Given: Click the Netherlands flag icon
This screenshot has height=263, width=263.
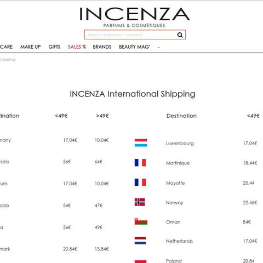Looking at the screenshot, I should pos(140,241).
